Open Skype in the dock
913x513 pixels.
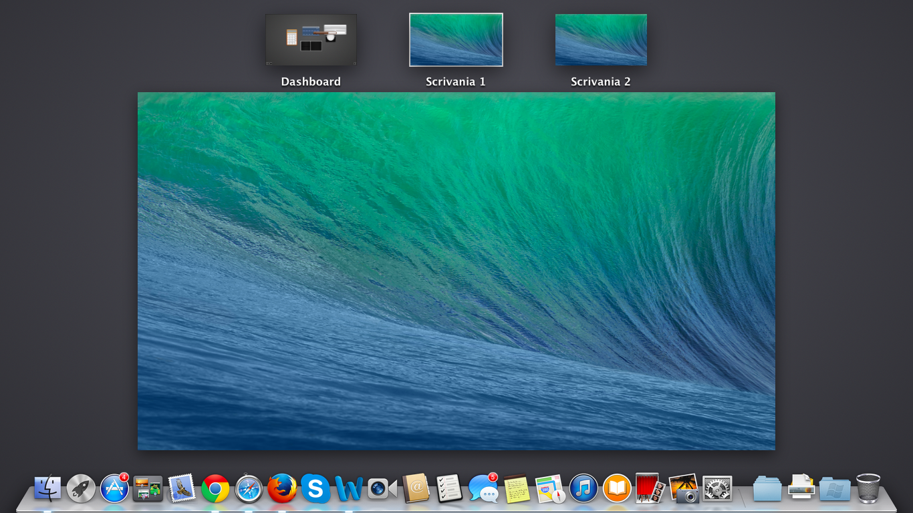pyautogui.click(x=315, y=488)
